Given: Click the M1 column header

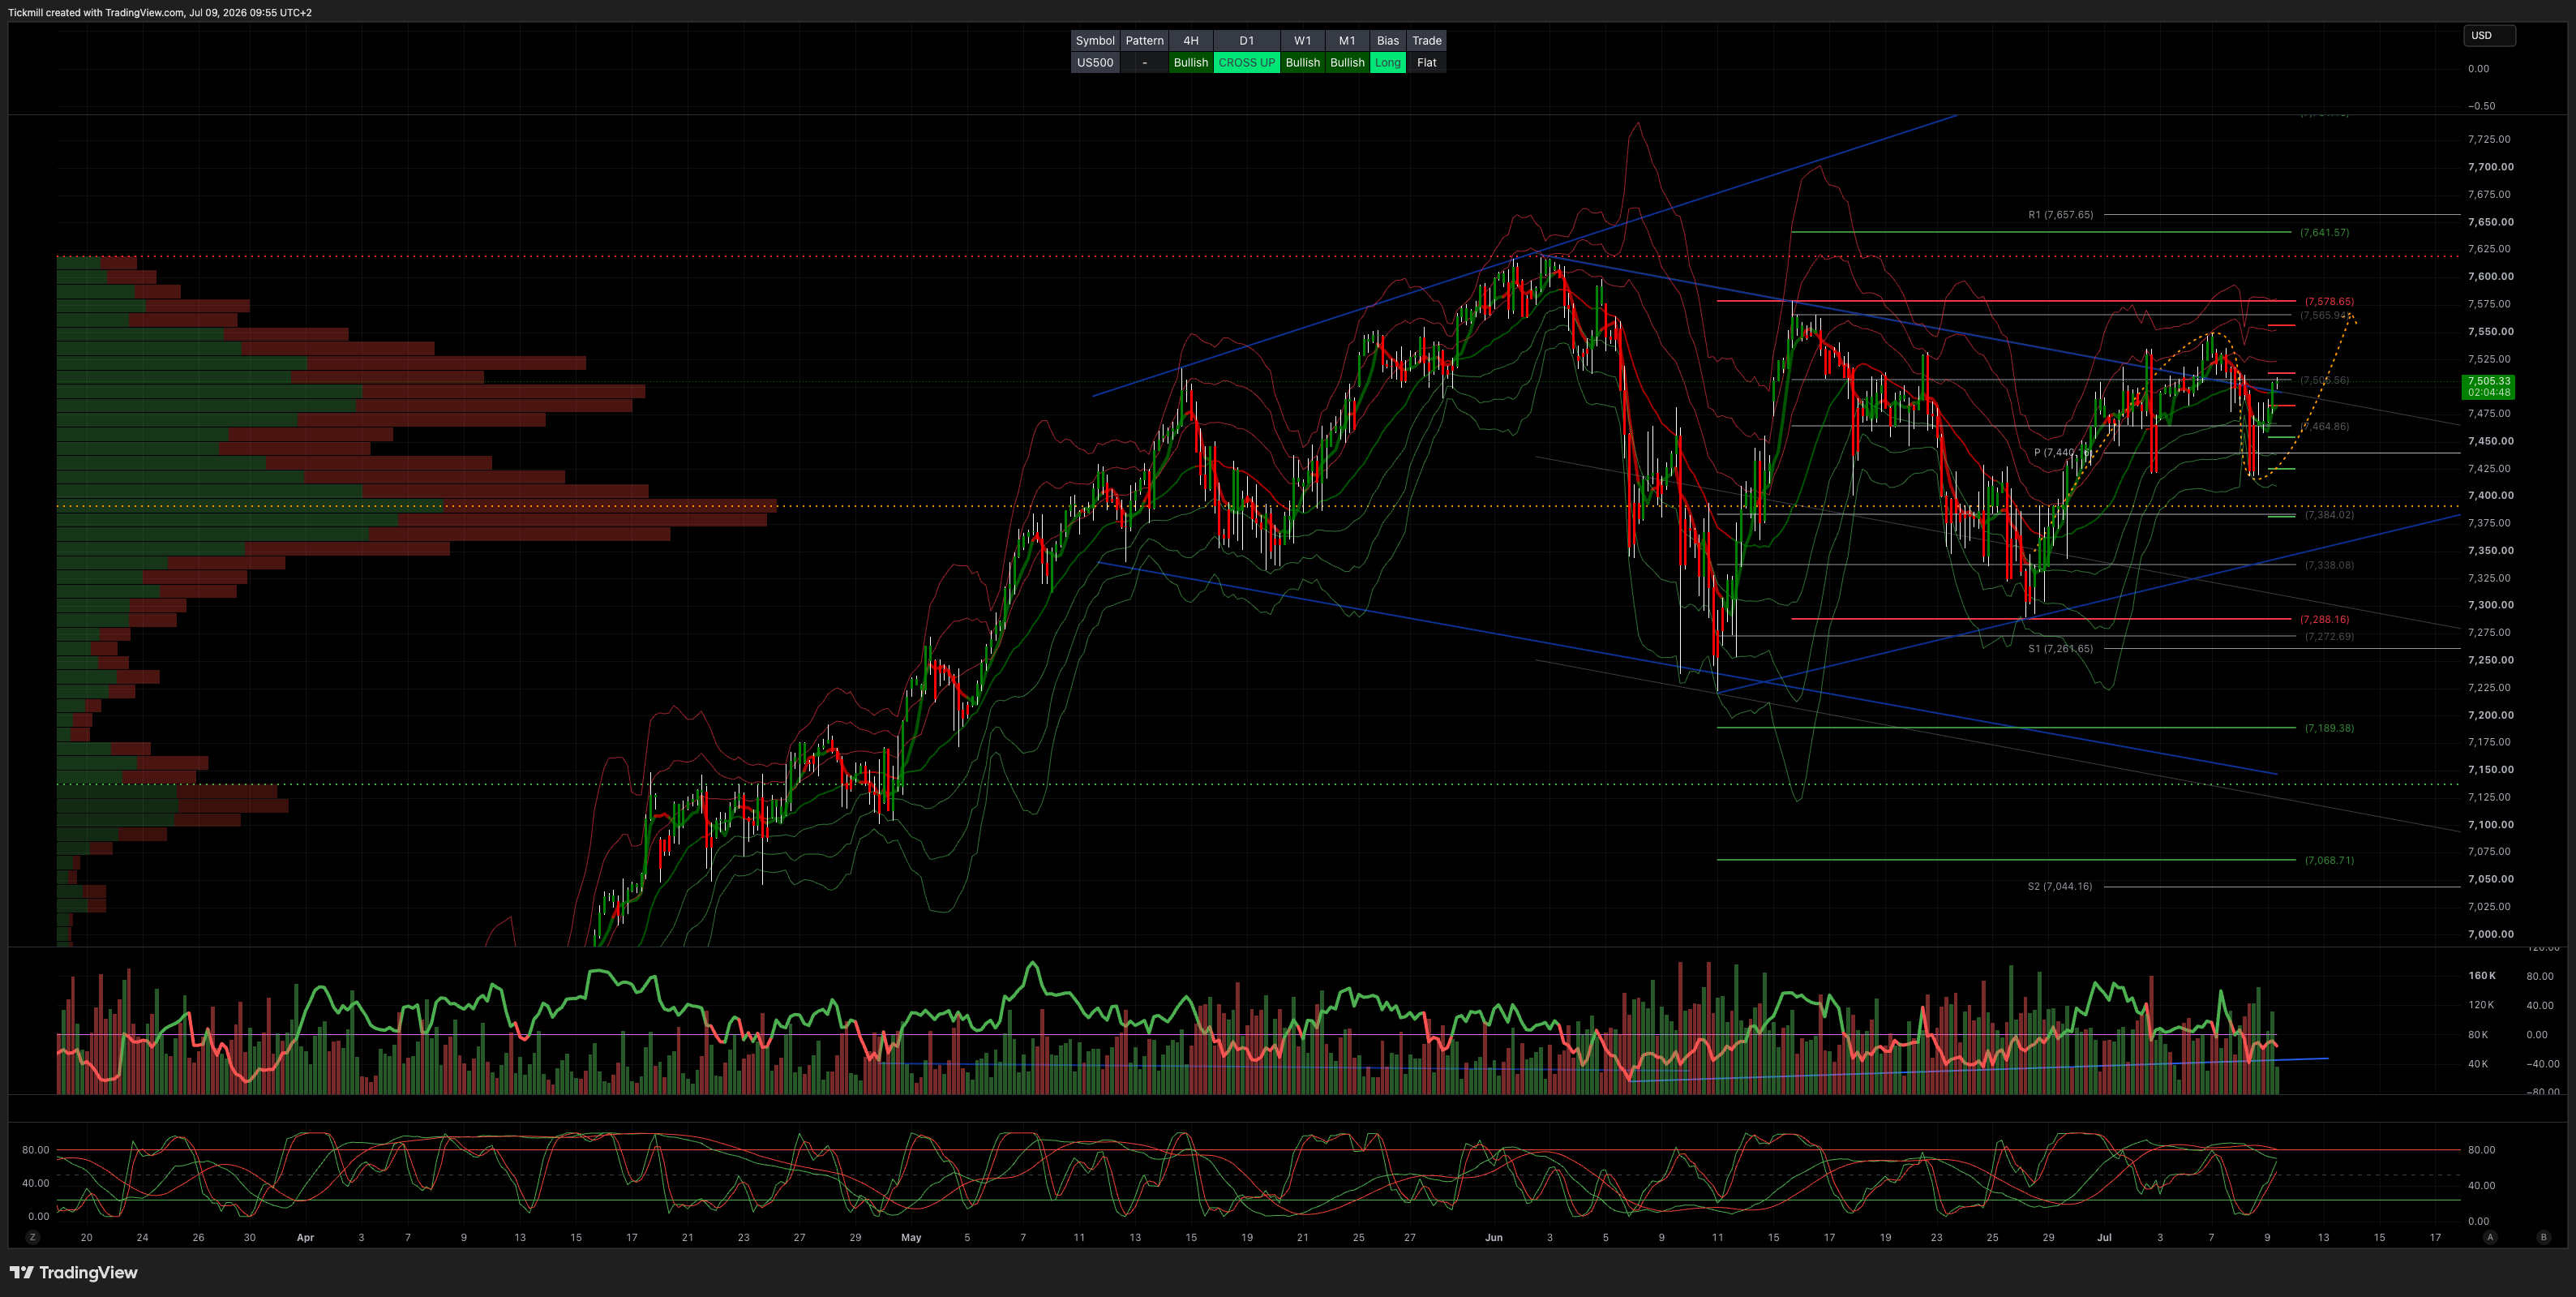Looking at the screenshot, I should (1347, 41).
